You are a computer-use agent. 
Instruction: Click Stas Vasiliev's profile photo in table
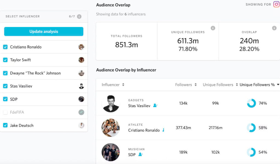(x=110, y=104)
